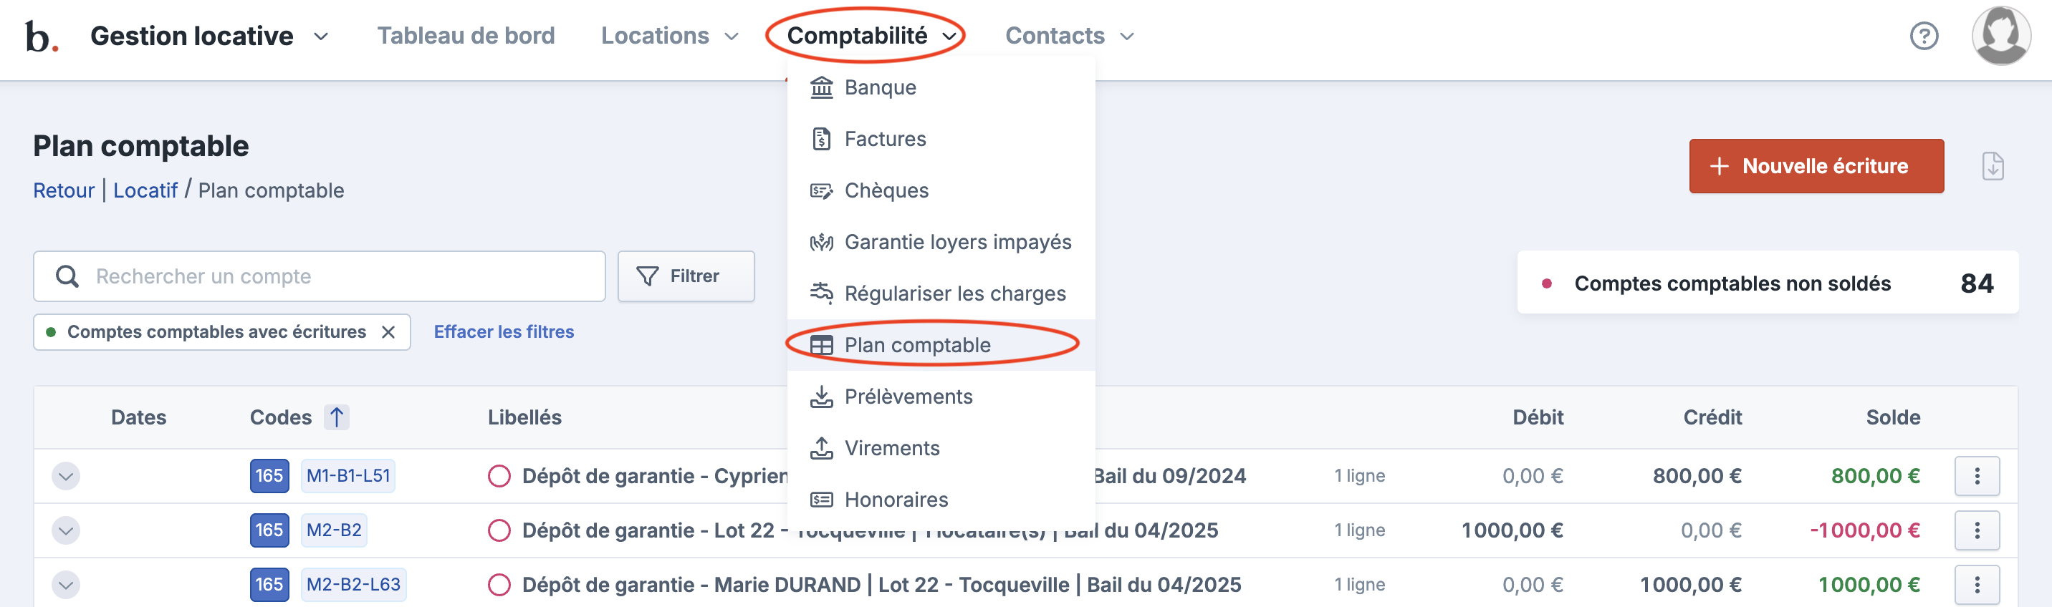This screenshot has width=2052, height=607.
Task: Sort codes using the up arrow icon
Action: [337, 417]
